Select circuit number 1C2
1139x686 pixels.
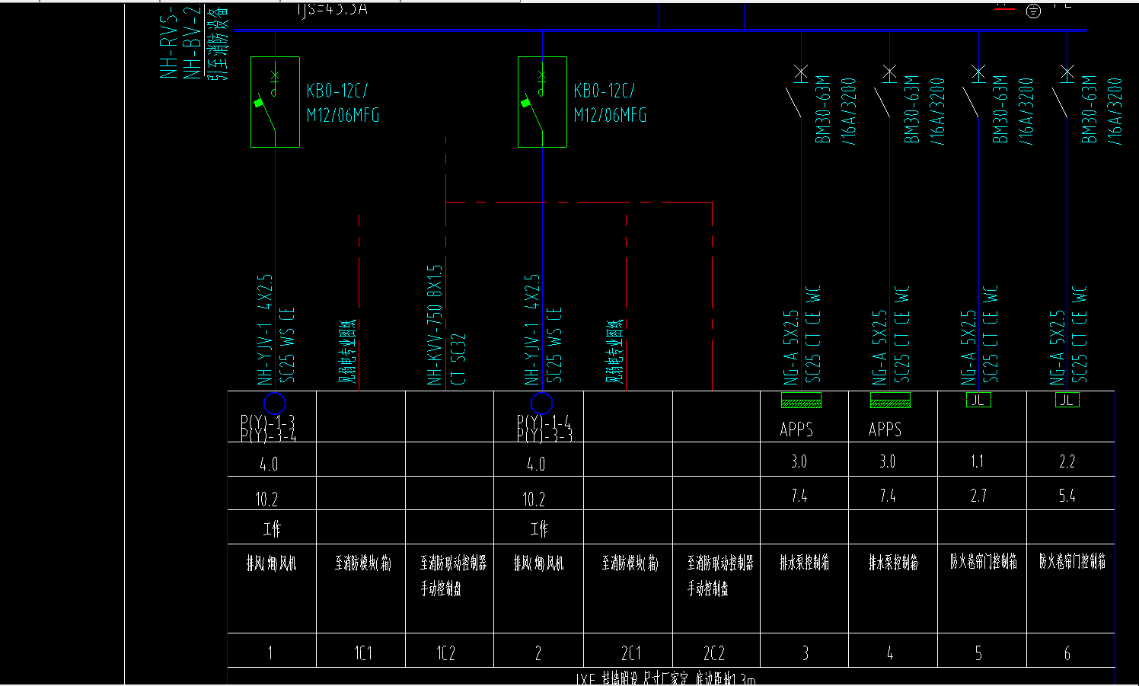pyautogui.click(x=446, y=653)
